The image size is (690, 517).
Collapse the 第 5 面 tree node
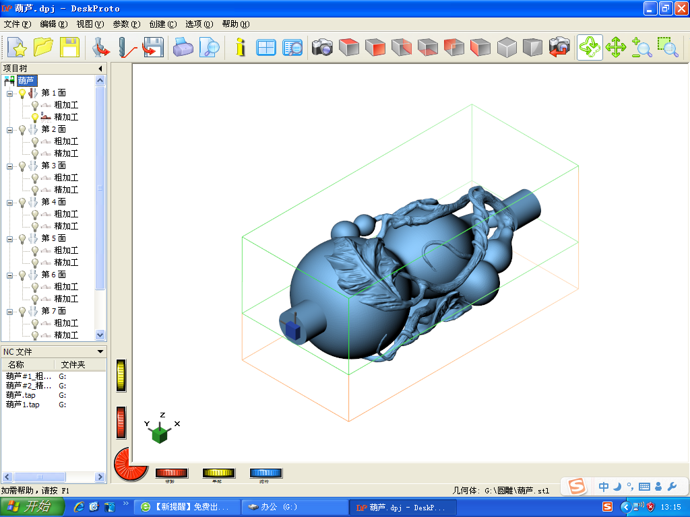point(9,239)
